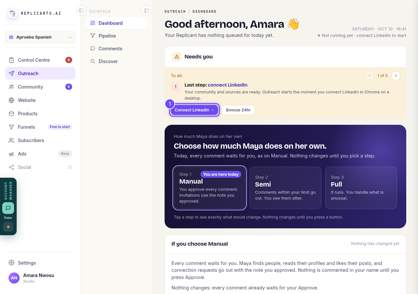418x294 pixels.
Task: Open the Pipeline tab
Action: coord(117,36)
